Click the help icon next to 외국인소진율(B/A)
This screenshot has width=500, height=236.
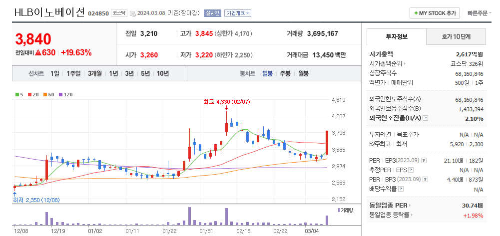(x=425, y=118)
